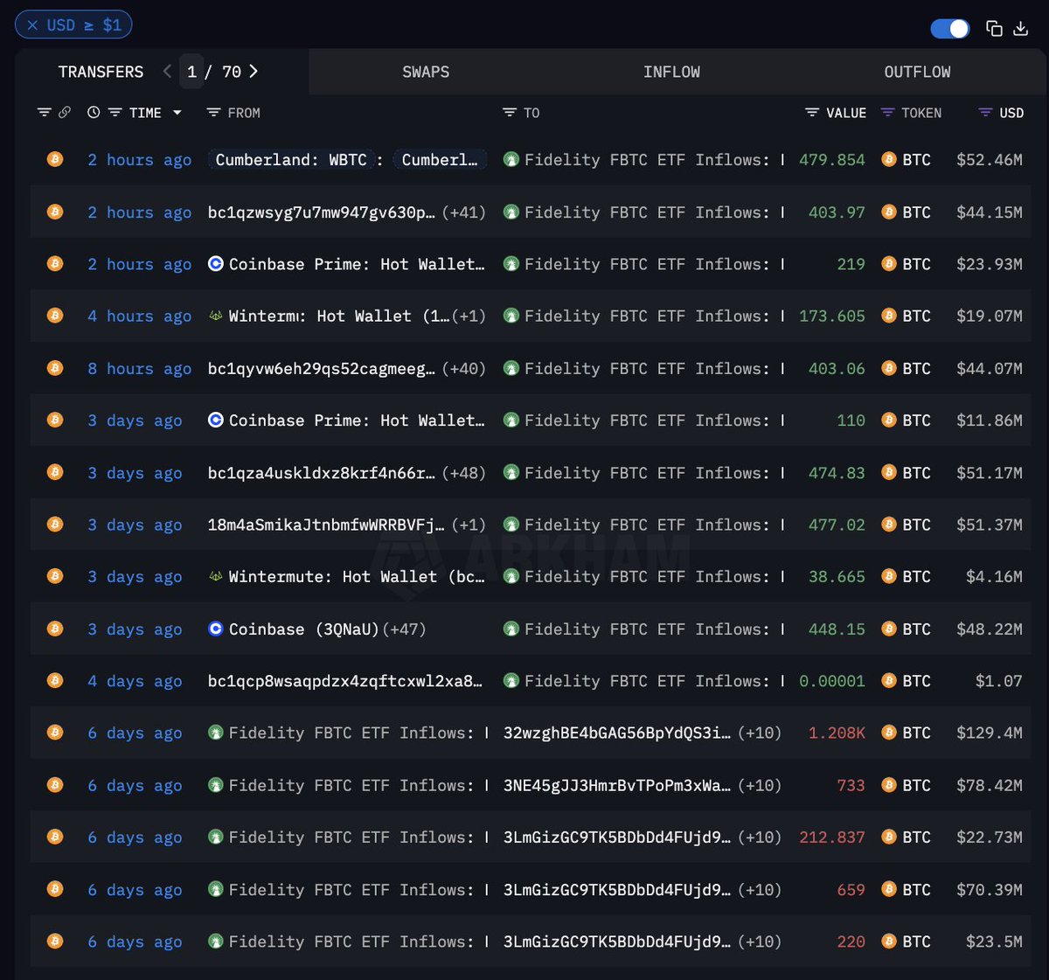This screenshot has width=1049, height=980.
Task: Open the Cumberland: WBTC sender entity
Action: tap(291, 160)
